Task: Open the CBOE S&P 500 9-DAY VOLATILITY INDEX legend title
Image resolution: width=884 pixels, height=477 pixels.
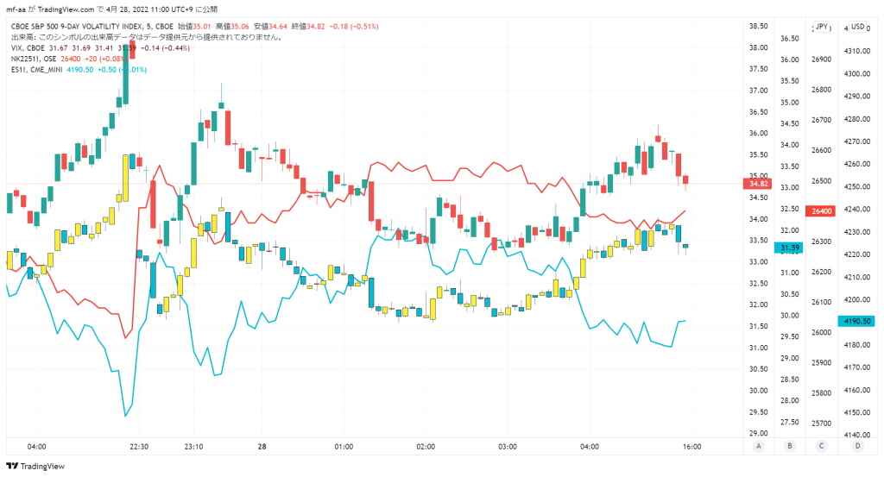Action: (92, 27)
